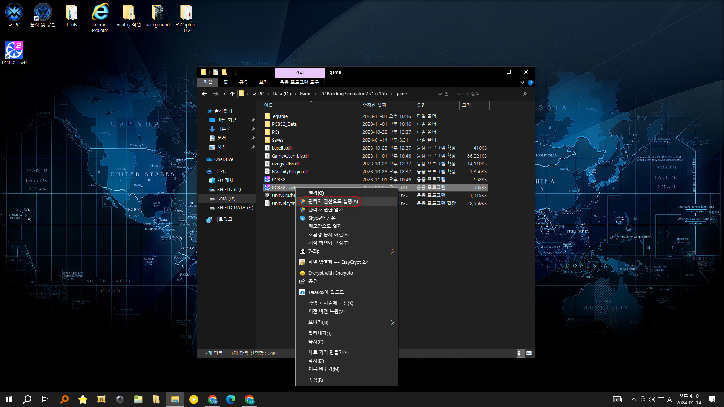This screenshot has height=407, width=724.
Task: Click Game in address breadcrumb
Action: coord(305,94)
